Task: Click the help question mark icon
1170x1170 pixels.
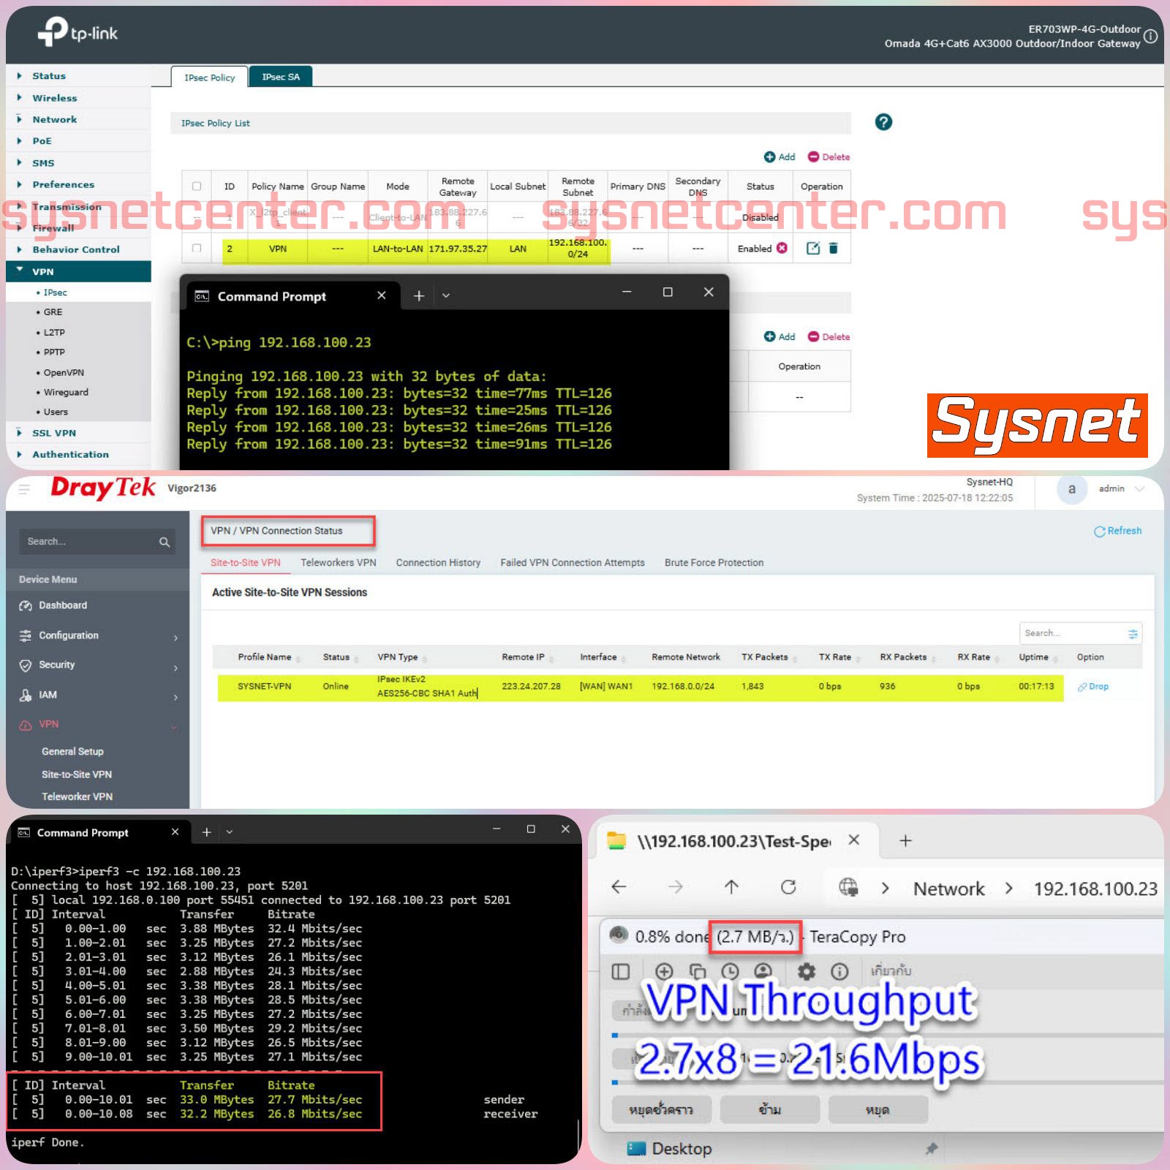Action: (x=883, y=122)
